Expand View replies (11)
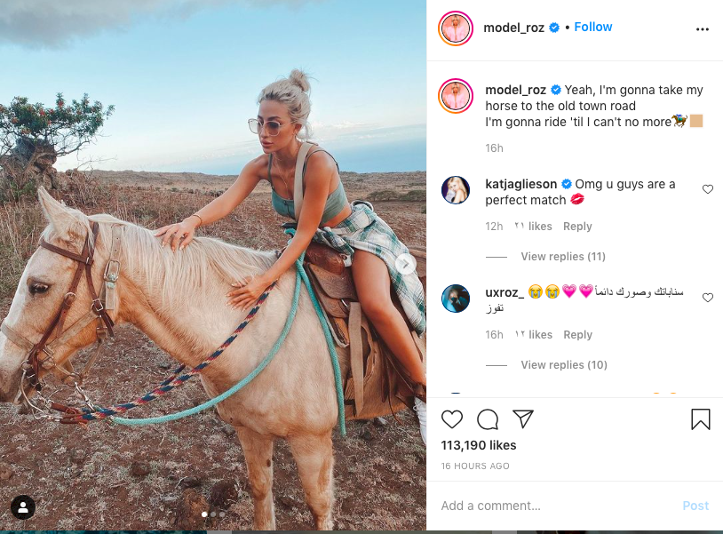The image size is (723, 534). (x=563, y=257)
